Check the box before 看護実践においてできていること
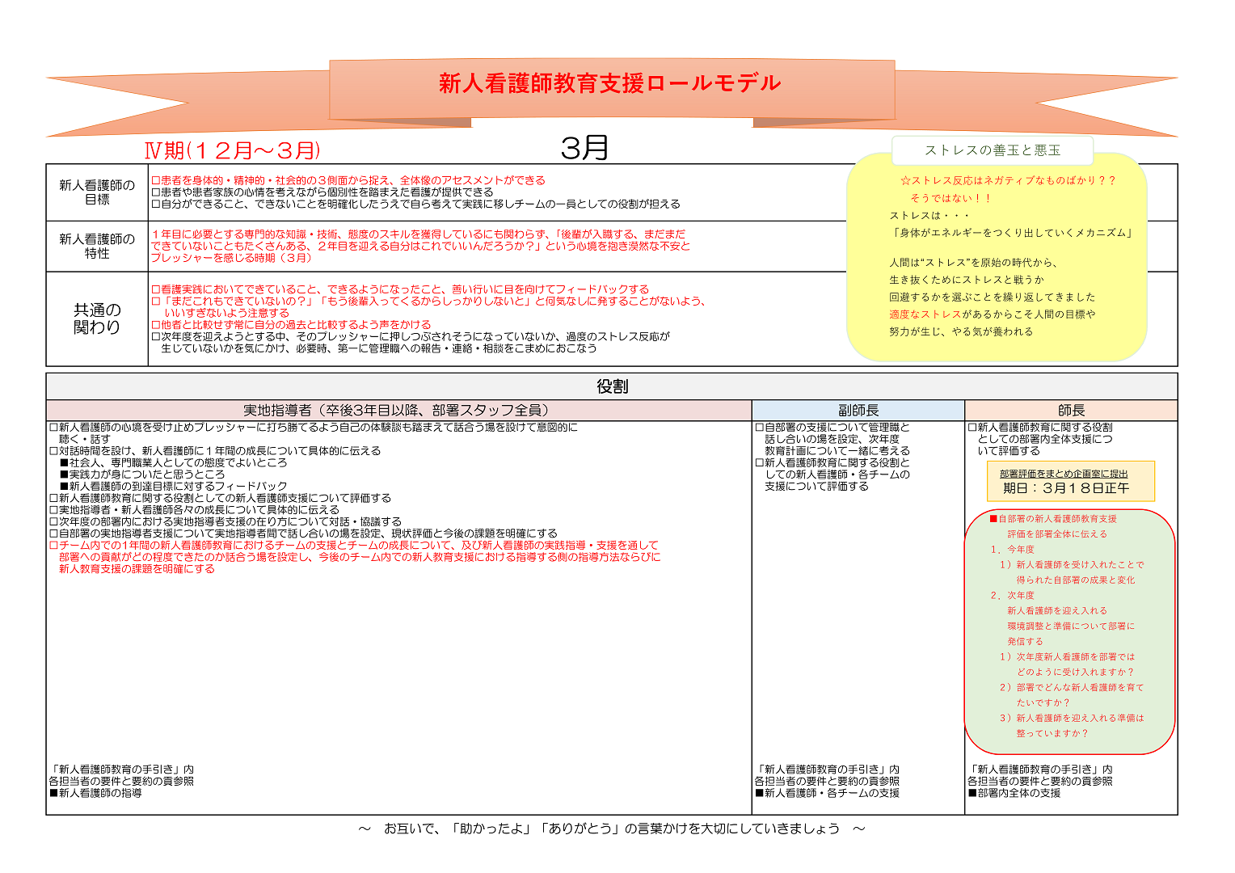The height and width of the screenshot is (873, 1235). click(156, 289)
